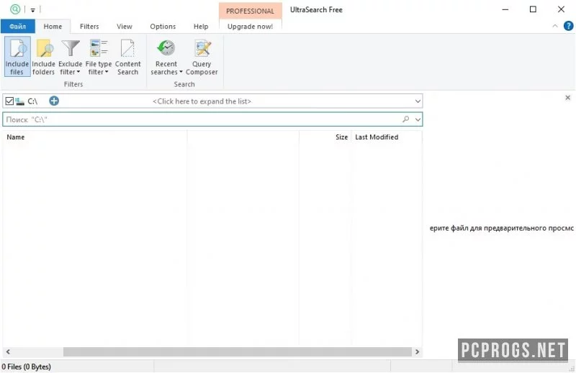The height and width of the screenshot is (373, 576).
Task: Add a drive with the plus icon
Action: tap(54, 101)
